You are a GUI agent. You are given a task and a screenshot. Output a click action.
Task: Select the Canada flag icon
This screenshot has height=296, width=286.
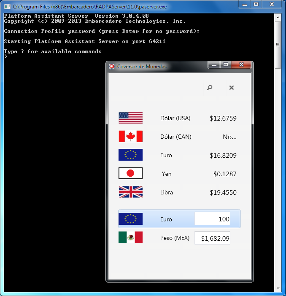pyautogui.click(x=130, y=137)
